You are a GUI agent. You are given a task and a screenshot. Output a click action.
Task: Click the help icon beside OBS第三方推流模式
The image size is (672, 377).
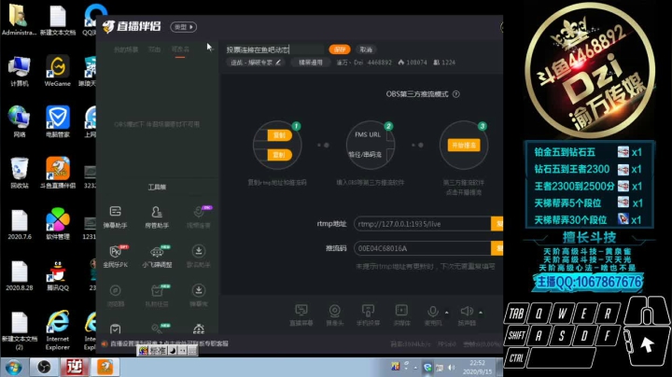pos(456,94)
